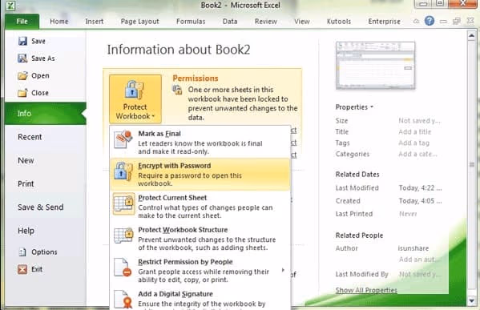Click the Open folder icon

(x=22, y=75)
